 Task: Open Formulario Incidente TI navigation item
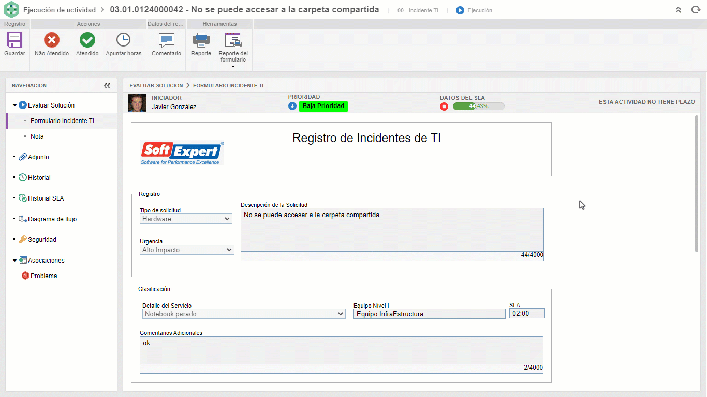point(62,121)
